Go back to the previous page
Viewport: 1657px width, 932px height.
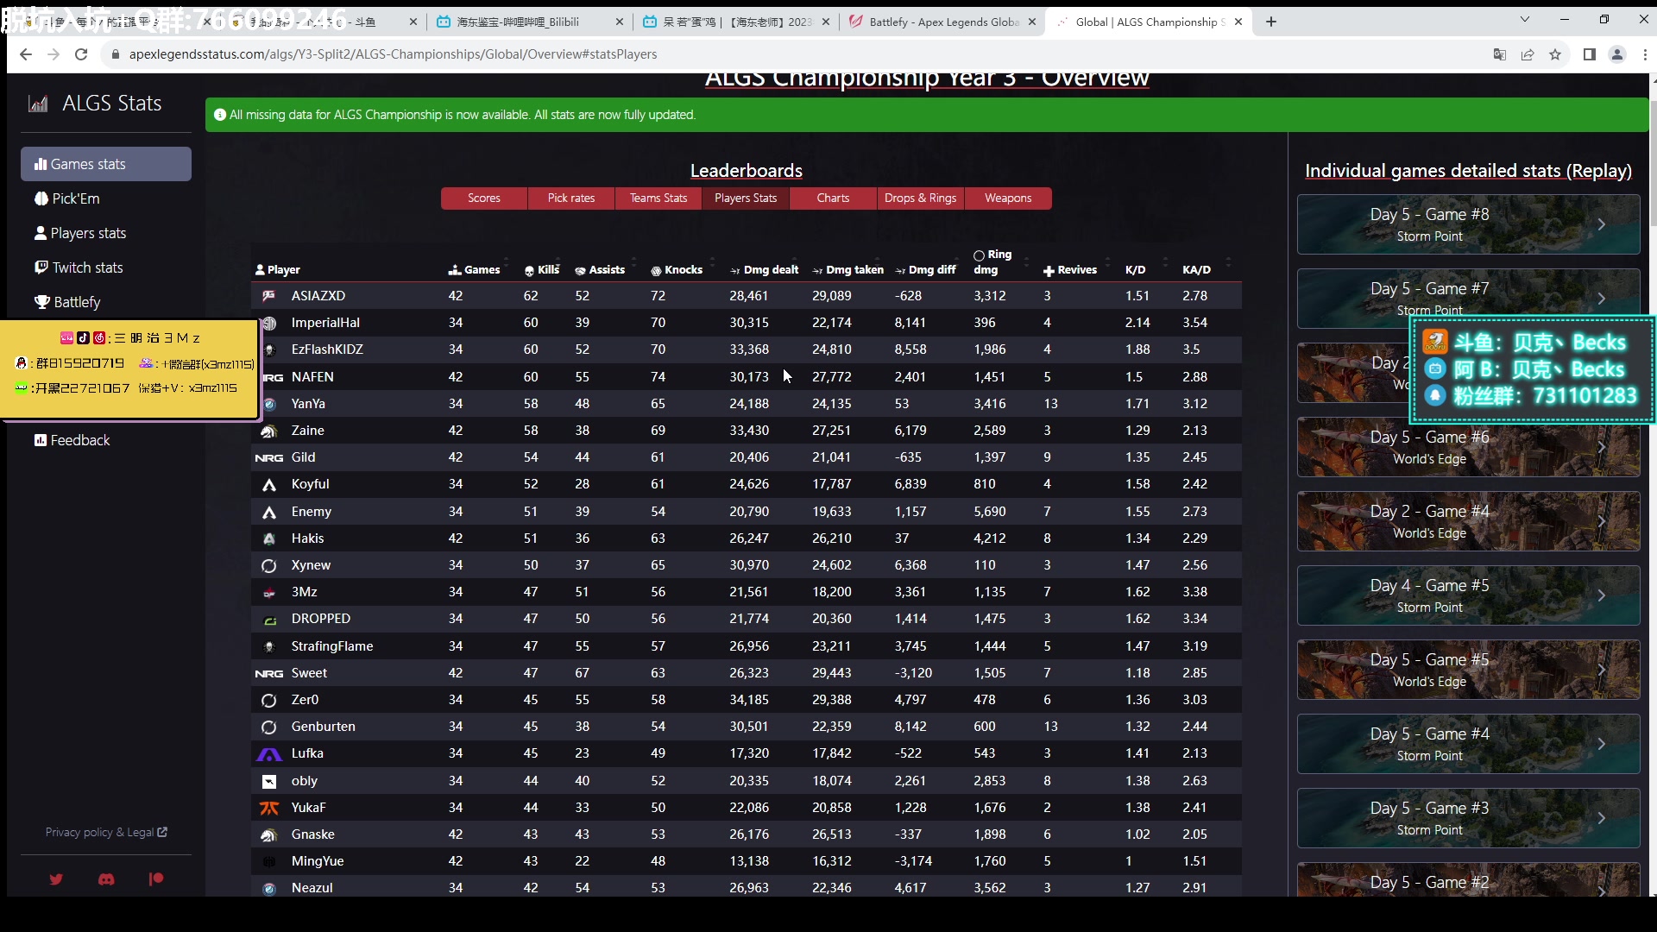pos(26,54)
